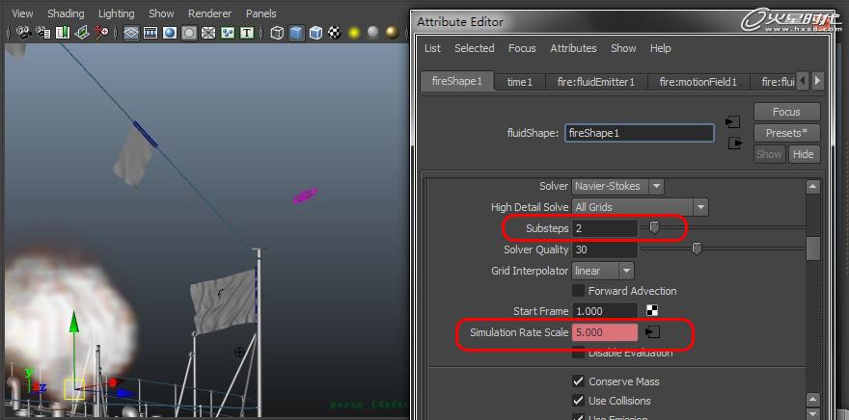
Task: Click the Solver Quality slider handle
Action: (697, 249)
